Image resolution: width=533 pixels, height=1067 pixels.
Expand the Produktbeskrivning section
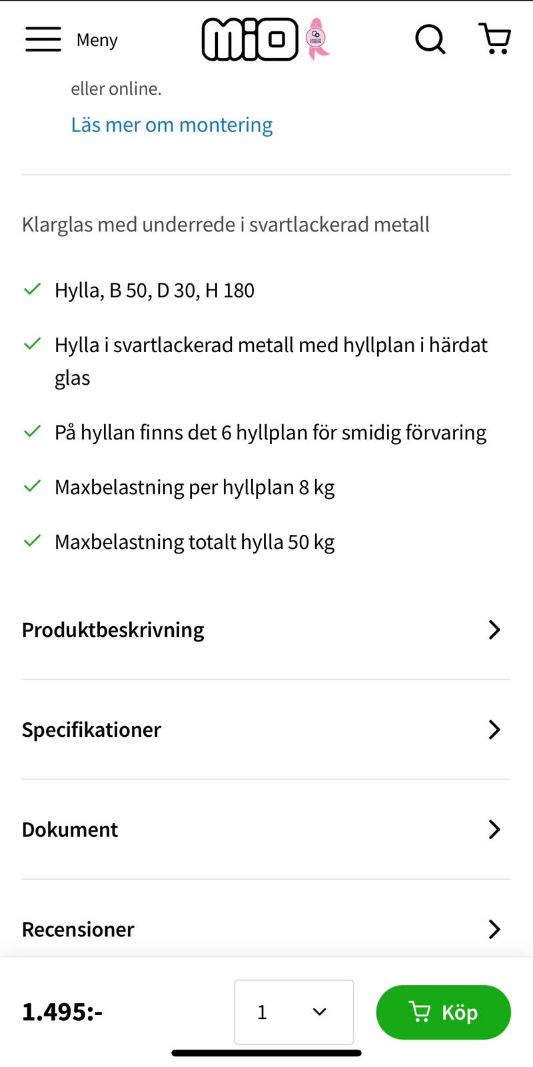(113, 630)
